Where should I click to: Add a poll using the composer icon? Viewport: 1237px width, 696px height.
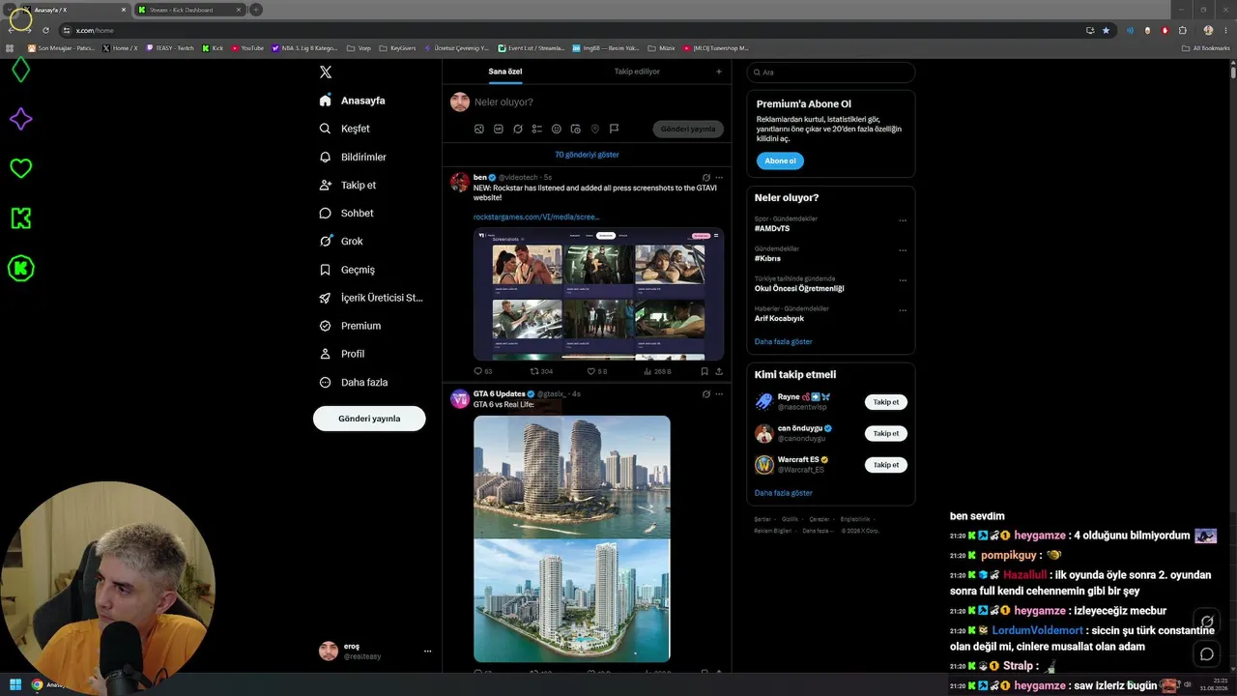point(537,129)
